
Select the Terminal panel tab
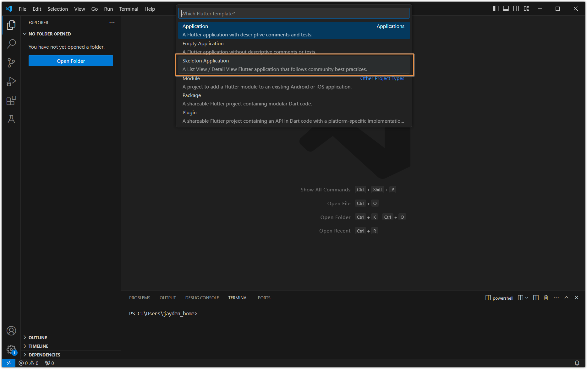click(x=238, y=298)
